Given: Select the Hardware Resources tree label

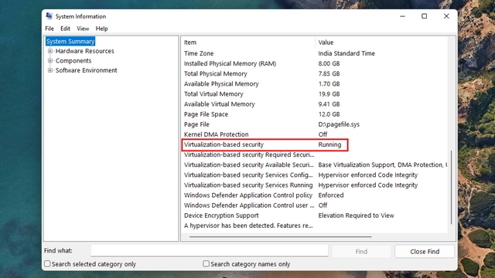Looking at the screenshot, I should click(84, 51).
